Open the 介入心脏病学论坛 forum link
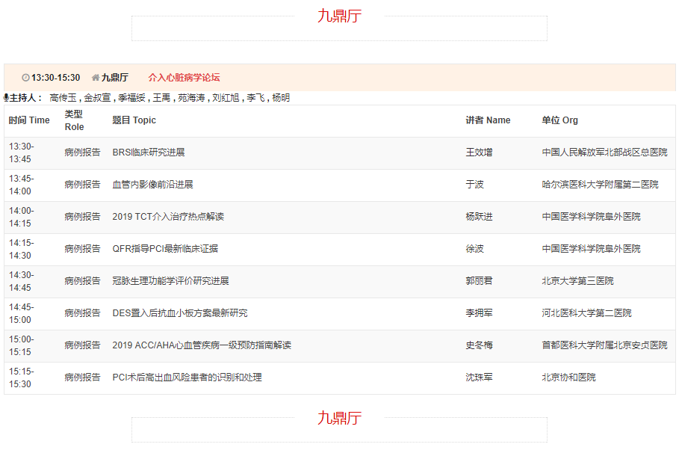679x456 pixels. tap(184, 78)
